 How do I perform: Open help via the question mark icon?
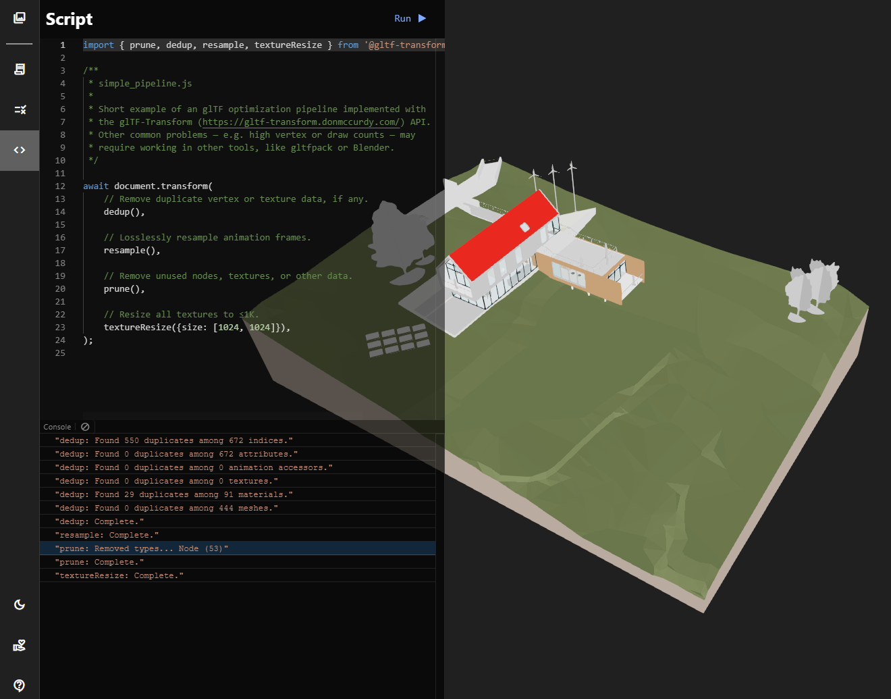point(18,686)
